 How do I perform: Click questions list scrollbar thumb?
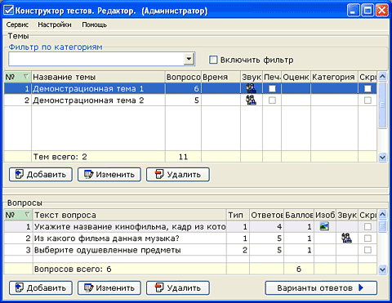pyautogui.click(x=382, y=226)
